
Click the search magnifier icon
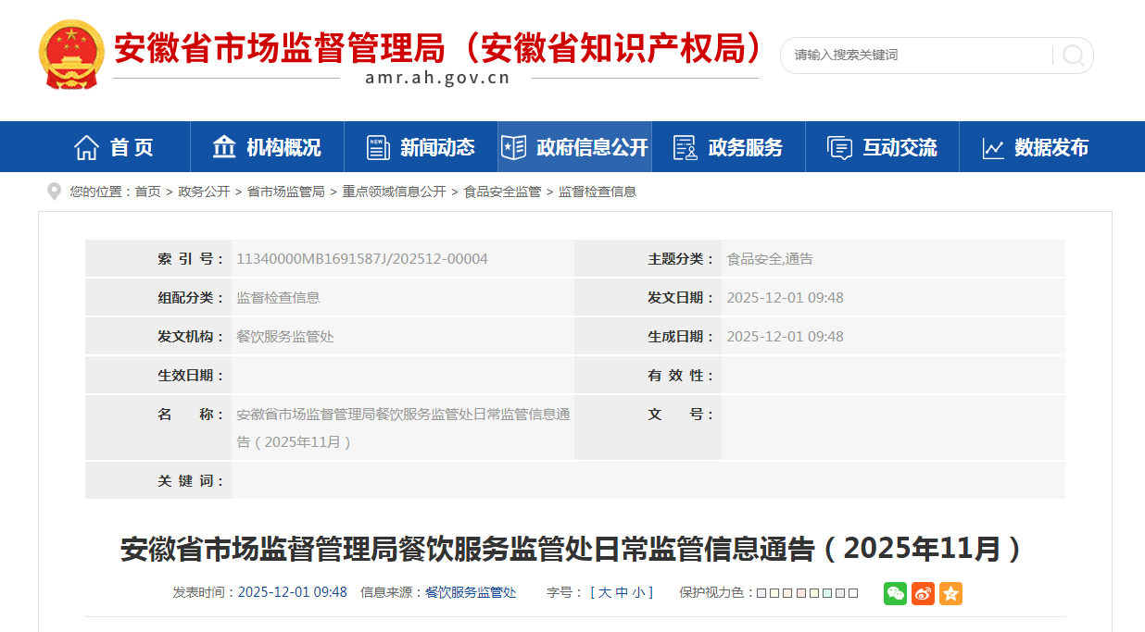[1073, 56]
